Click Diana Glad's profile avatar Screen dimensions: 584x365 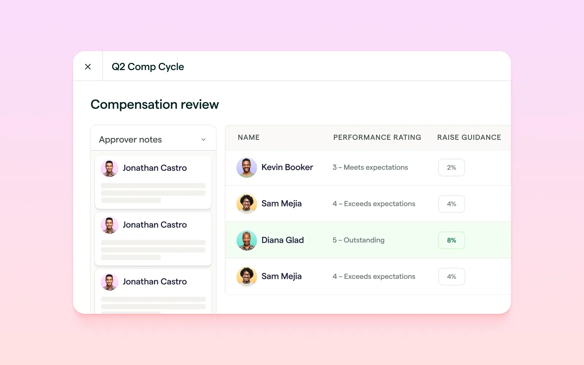coord(246,240)
